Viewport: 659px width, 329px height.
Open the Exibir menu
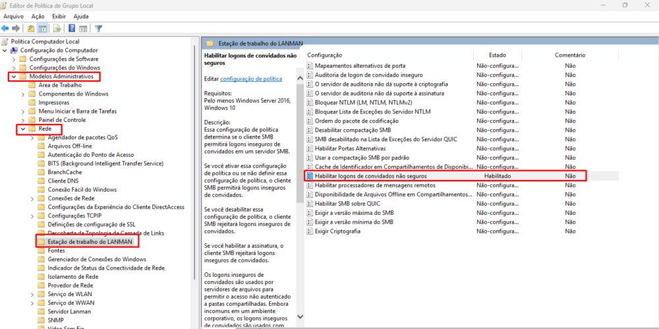click(x=59, y=16)
